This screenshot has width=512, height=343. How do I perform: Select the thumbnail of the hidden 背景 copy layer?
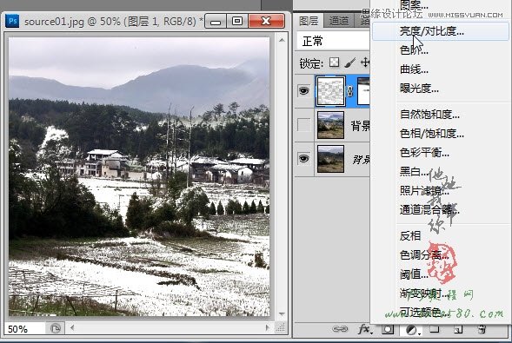click(330, 125)
